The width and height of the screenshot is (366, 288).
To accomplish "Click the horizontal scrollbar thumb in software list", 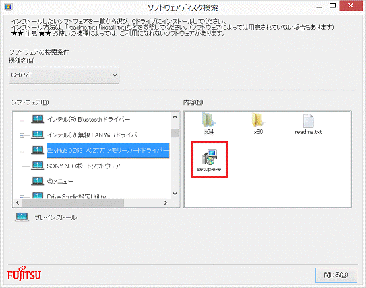I will tap(73, 203).
